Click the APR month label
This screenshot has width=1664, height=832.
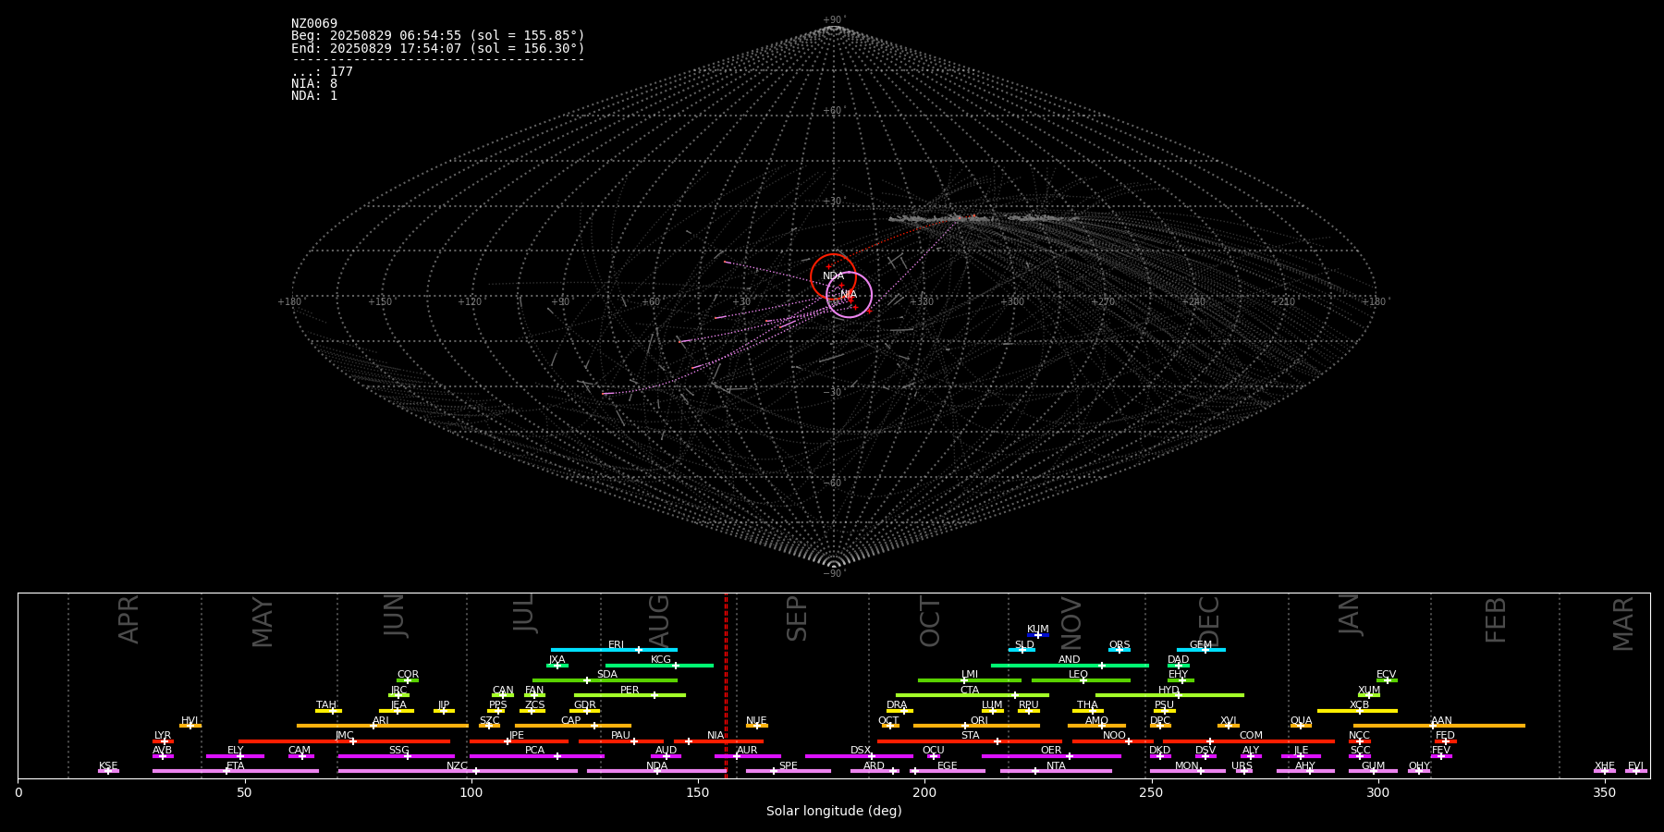pos(129,619)
